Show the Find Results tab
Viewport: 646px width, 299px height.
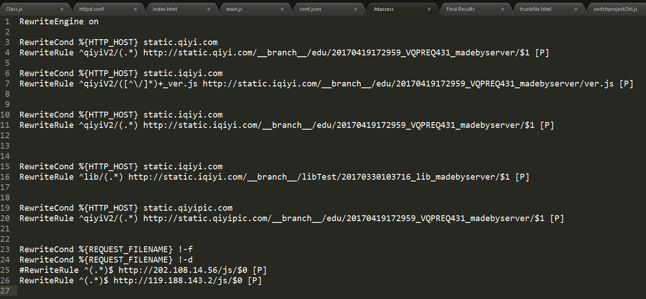pyautogui.click(x=460, y=9)
